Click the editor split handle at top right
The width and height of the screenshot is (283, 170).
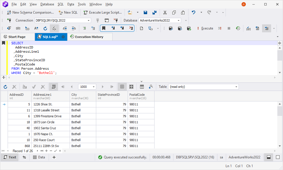pos(280,43)
